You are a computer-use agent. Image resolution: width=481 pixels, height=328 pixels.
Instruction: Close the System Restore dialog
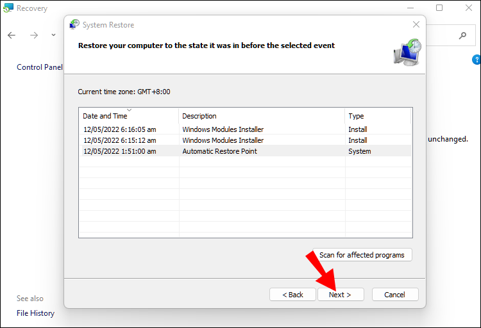pyautogui.click(x=416, y=24)
